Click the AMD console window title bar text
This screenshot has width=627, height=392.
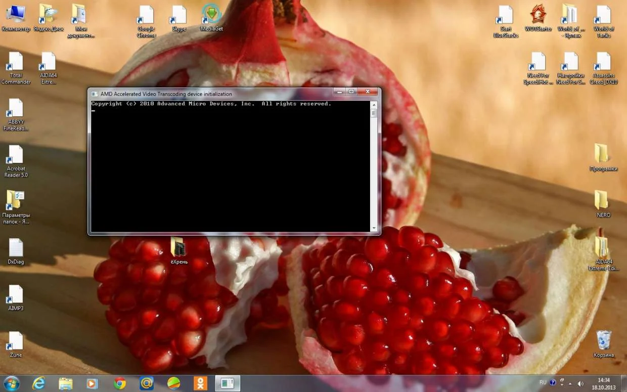click(x=166, y=94)
